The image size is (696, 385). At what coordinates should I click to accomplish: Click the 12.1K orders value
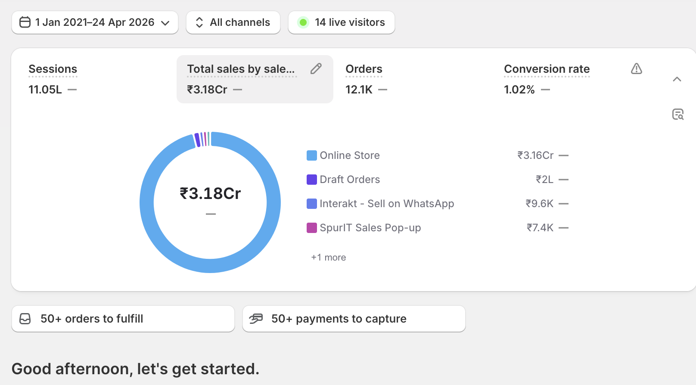click(x=359, y=90)
